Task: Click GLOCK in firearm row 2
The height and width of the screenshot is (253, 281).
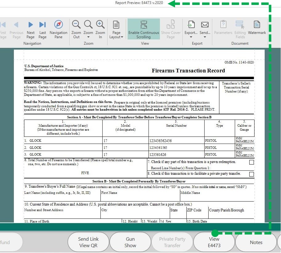Action: (35, 148)
